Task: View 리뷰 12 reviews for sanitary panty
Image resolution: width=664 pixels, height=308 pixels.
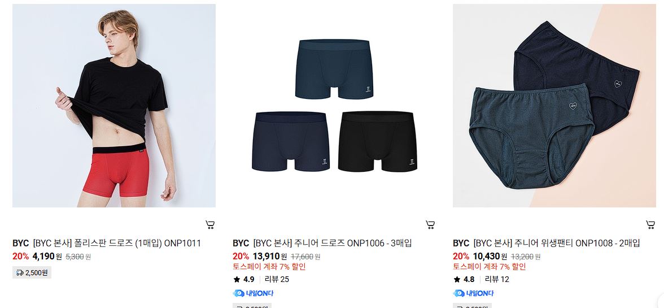Action: click(x=497, y=279)
